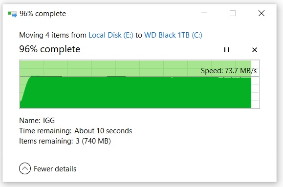This screenshot has height=187, width=283.
Task: Pause the file move operation
Action: pyautogui.click(x=226, y=50)
